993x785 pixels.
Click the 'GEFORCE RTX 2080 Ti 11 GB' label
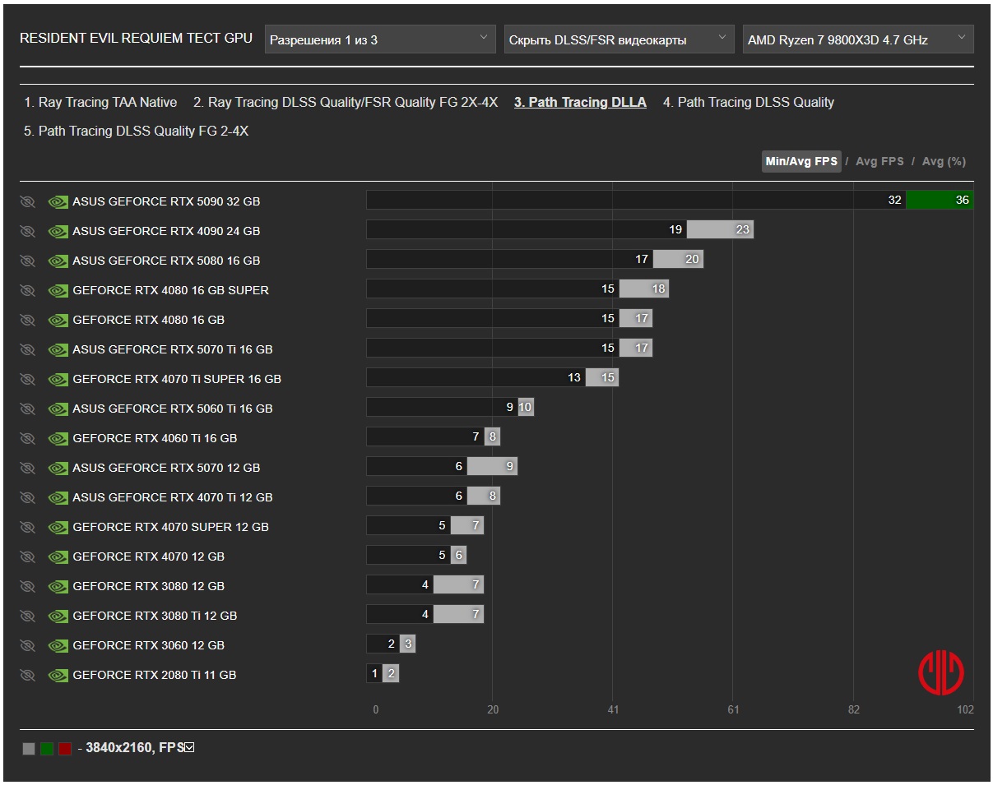[155, 675]
